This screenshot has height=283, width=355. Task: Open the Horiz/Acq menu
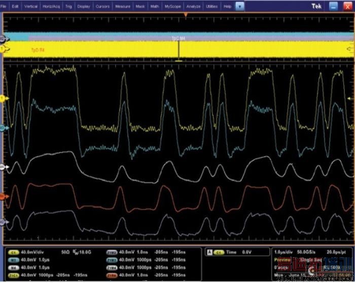[x=51, y=7]
